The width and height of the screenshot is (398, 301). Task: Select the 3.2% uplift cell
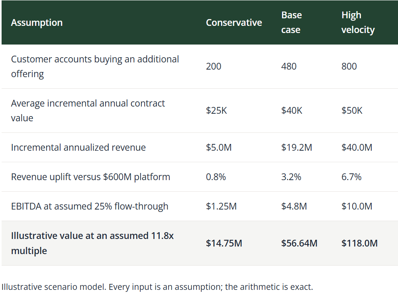click(x=291, y=177)
